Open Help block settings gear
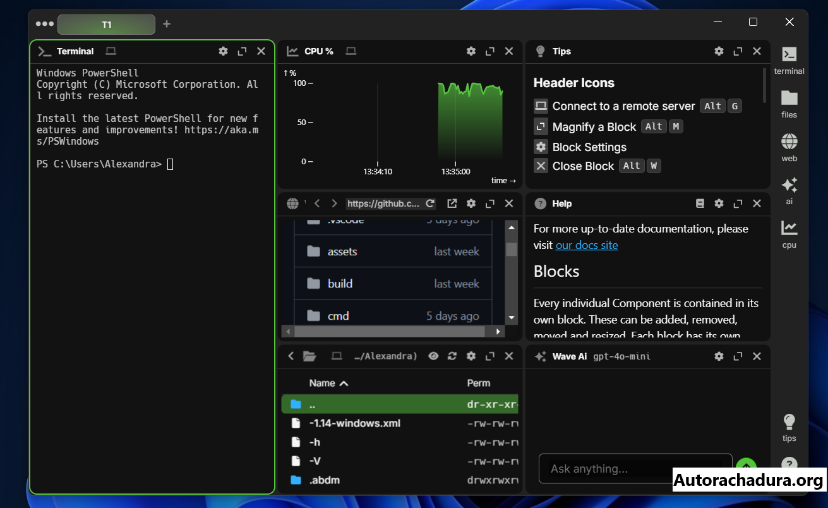The height and width of the screenshot is (508, 828). [719, 203]
